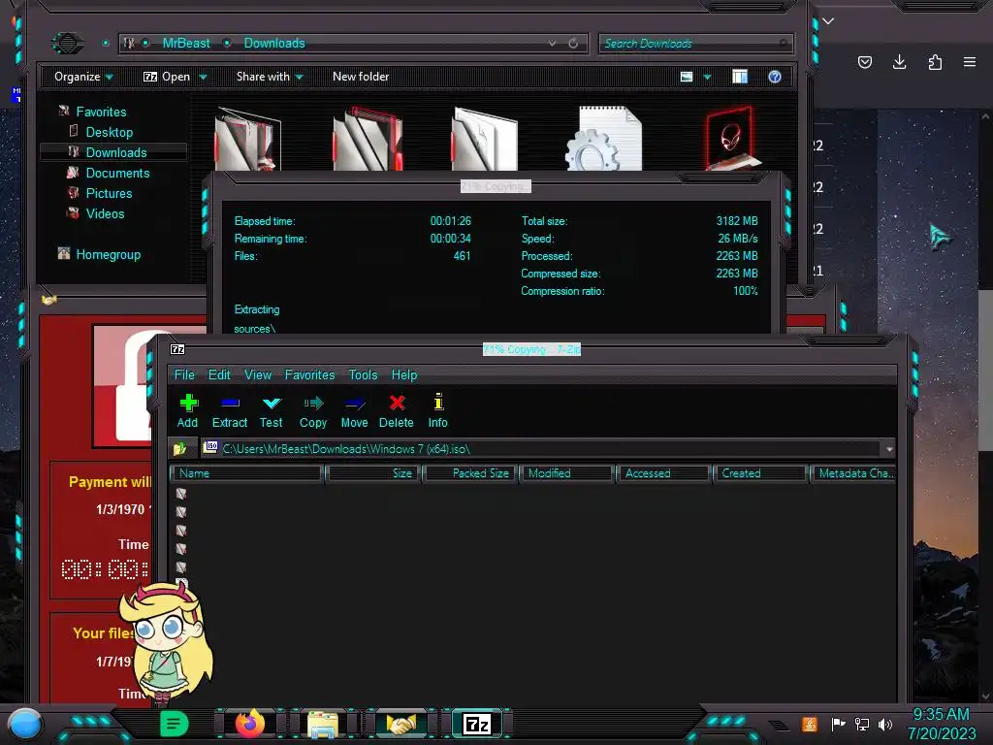Open green notes app on taskbar
Image resolution: width=993 pixels, height=745 pixels.
[x=175, y=724]
